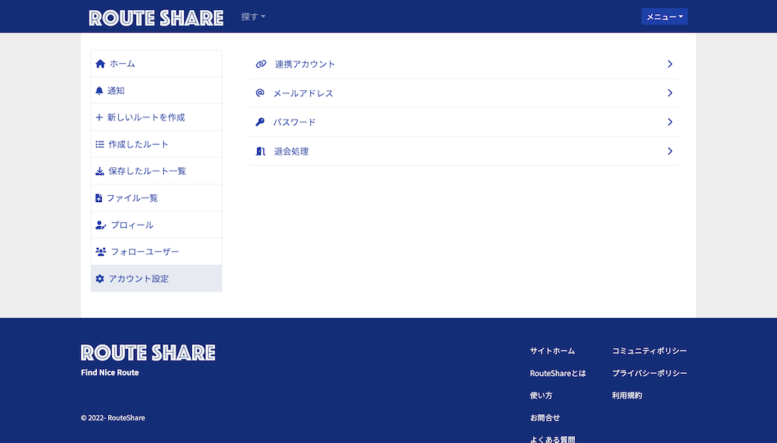This screenshot has width=777, height=443.
Task: Open the メニュー dropdown button
Action: pos(664,16)
